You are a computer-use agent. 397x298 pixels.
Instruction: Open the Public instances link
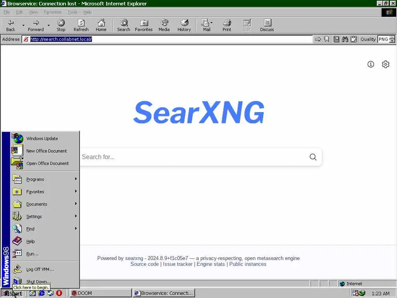[248, 264]
